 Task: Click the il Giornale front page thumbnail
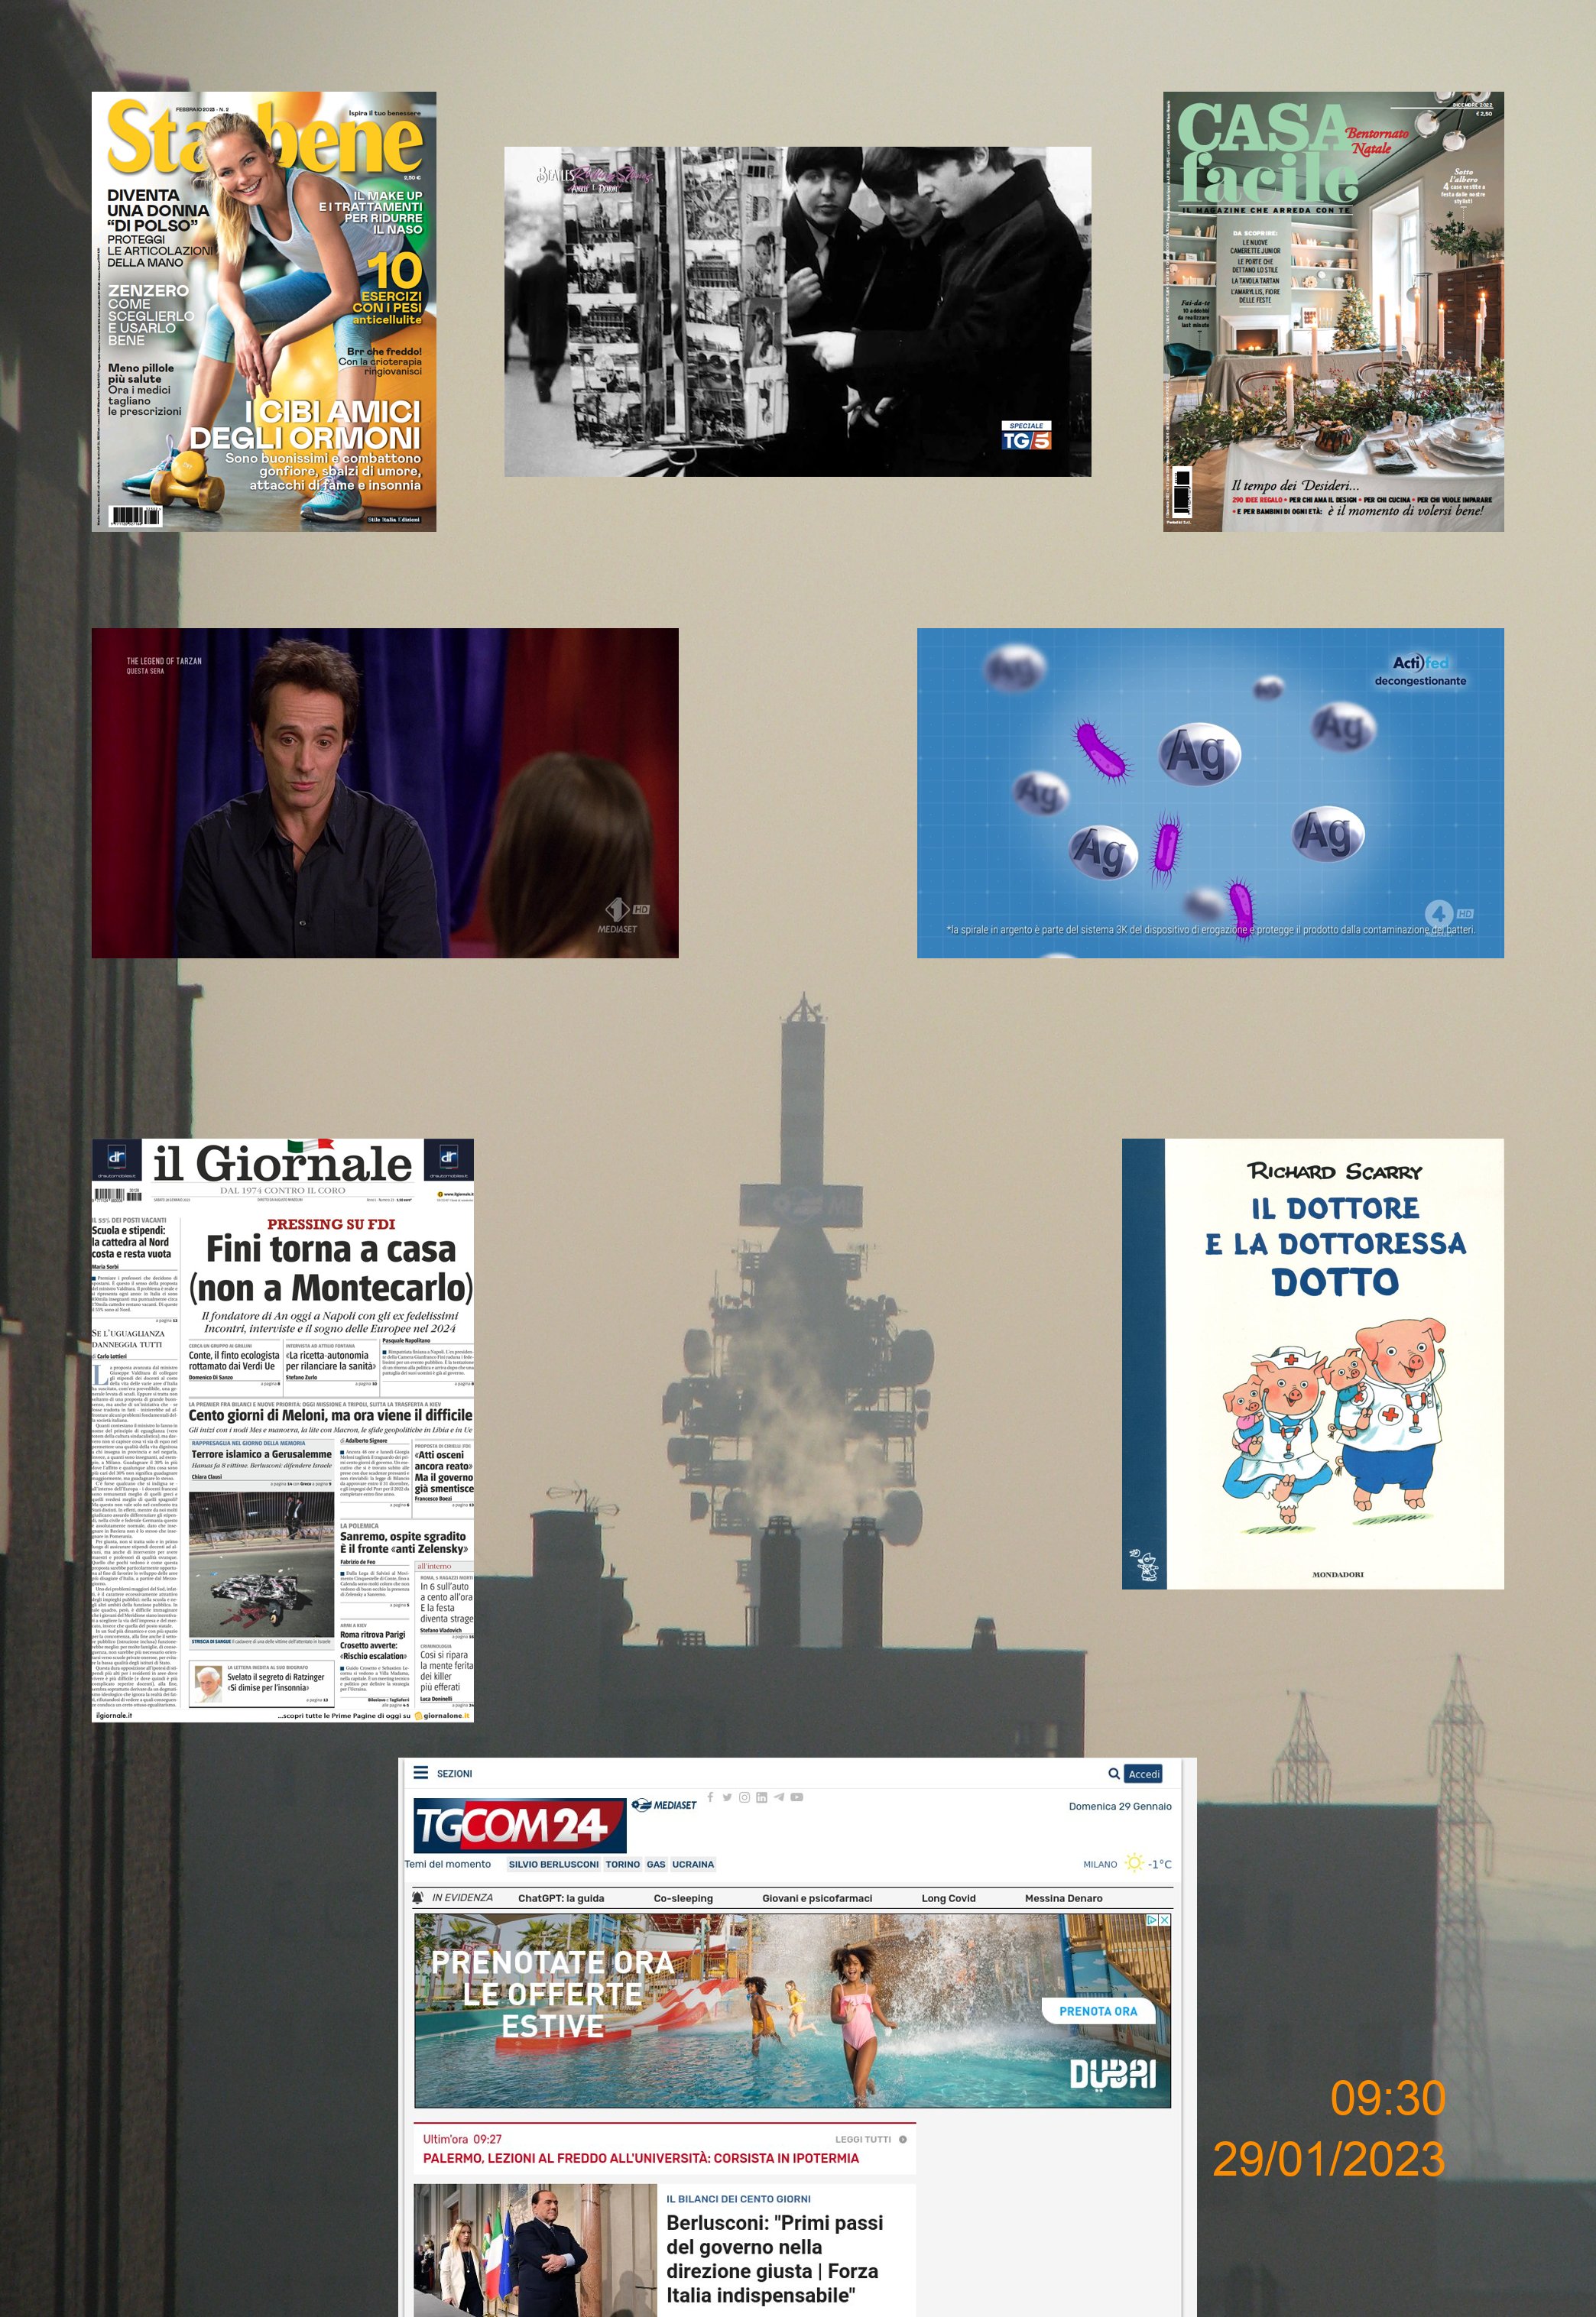[x=283, y=1429]
